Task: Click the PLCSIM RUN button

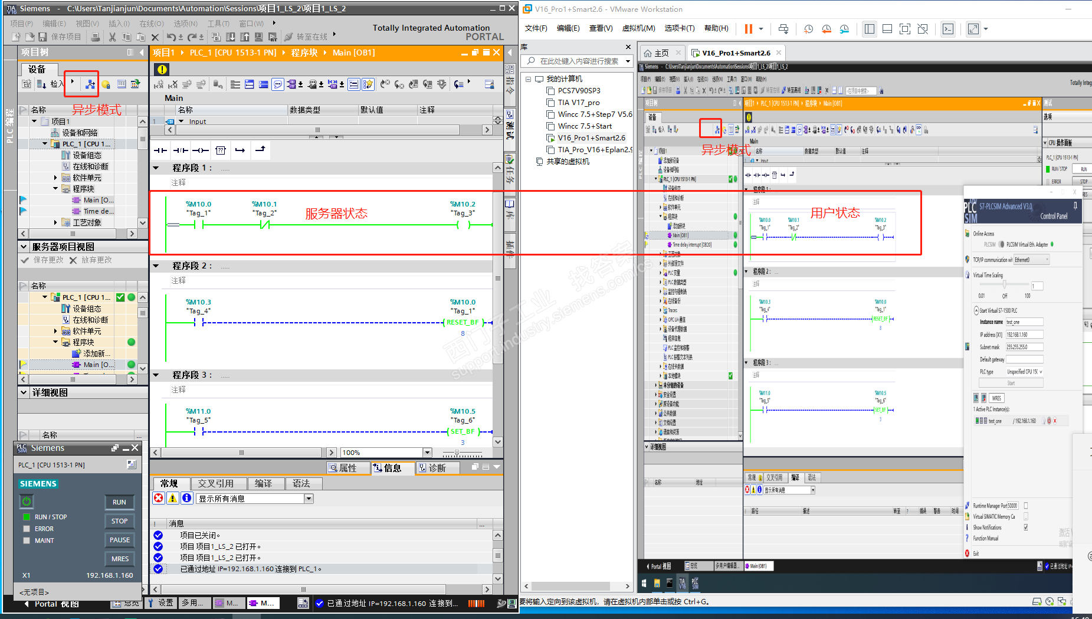Action: coord(119,502)
